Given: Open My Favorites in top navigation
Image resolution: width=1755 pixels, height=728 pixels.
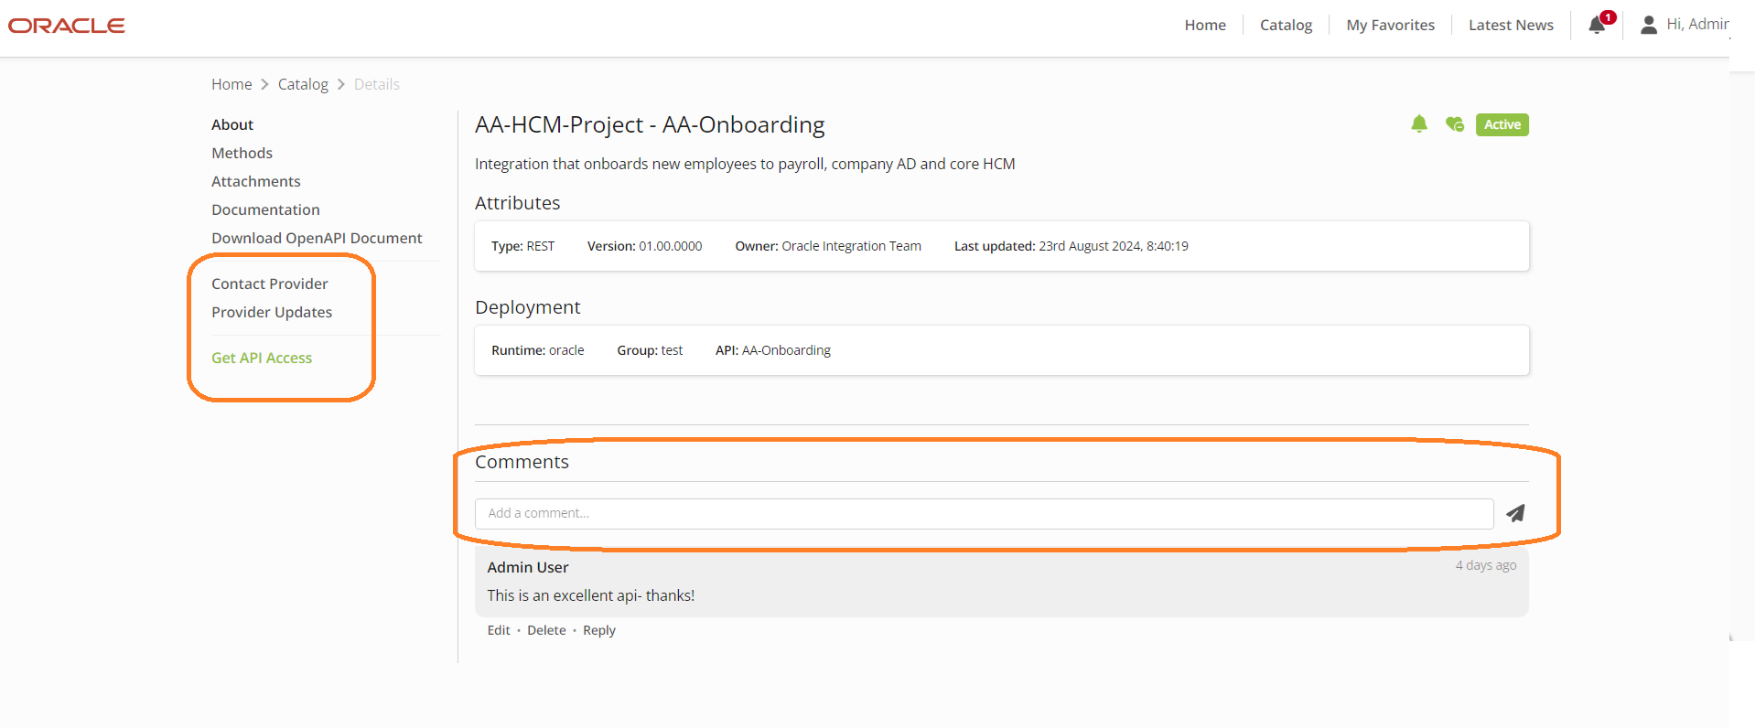Looking at the screenshot, I should (1390, 25).
